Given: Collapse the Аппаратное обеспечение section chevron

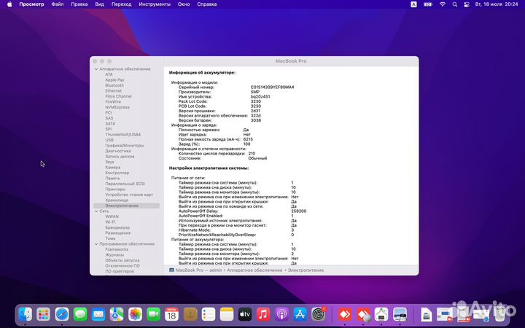Looking at the screenshot, I should click(x=96, y=69).
